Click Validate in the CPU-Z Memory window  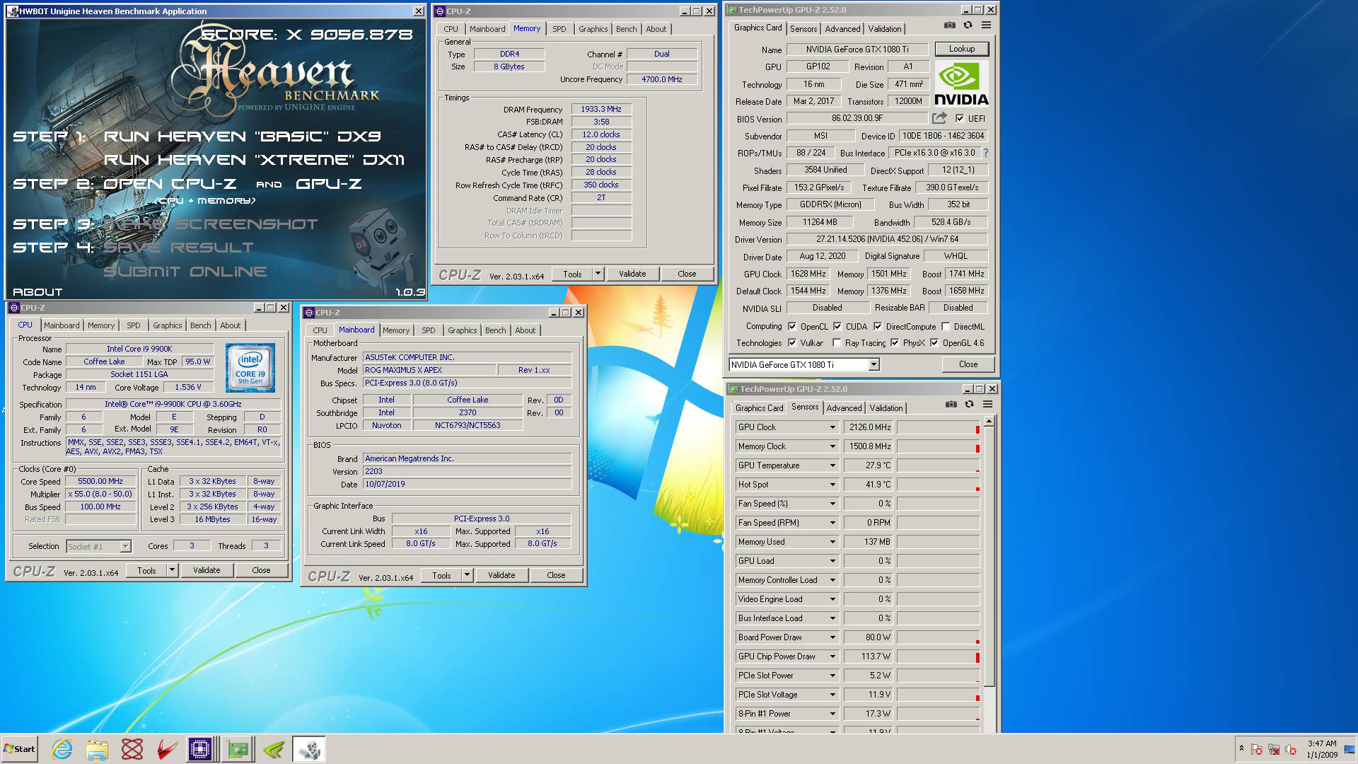632,274
